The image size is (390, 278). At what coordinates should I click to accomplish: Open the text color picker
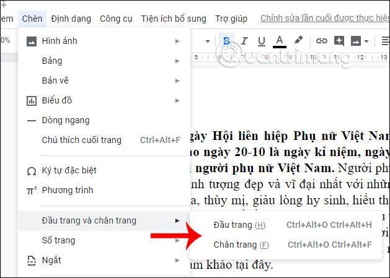280,41
